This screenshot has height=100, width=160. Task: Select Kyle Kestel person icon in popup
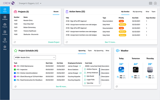click(x=85, y=76)
